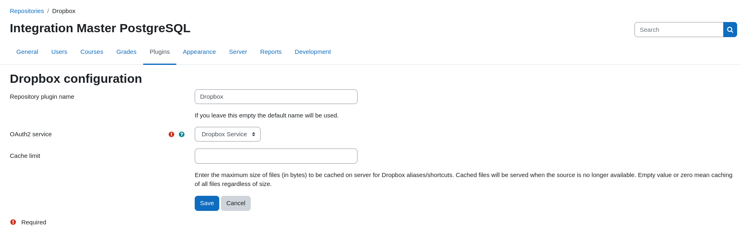Click the Search text box
Image resolution: width=740 pixels, height=237 pixels.
(x=679, y=30)
